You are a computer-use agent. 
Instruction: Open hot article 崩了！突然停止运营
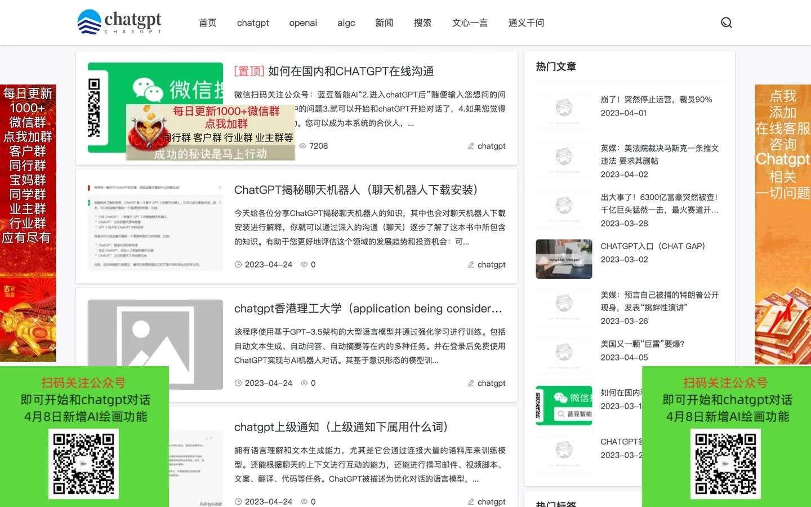point(656,99)
